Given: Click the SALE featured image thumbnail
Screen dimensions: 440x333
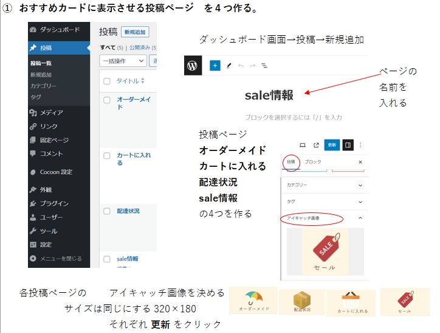Looking at the screenshot, I should 325,251.
